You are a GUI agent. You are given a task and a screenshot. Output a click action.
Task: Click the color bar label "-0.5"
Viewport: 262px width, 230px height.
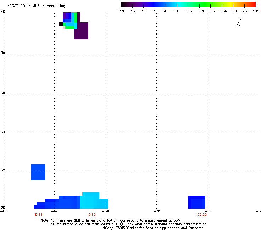pos(211,11)
